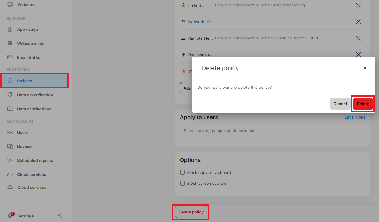Open Scheduled reports via send icon
The width and height of the screenshot is (379, 222).
(x=9, y=160)
